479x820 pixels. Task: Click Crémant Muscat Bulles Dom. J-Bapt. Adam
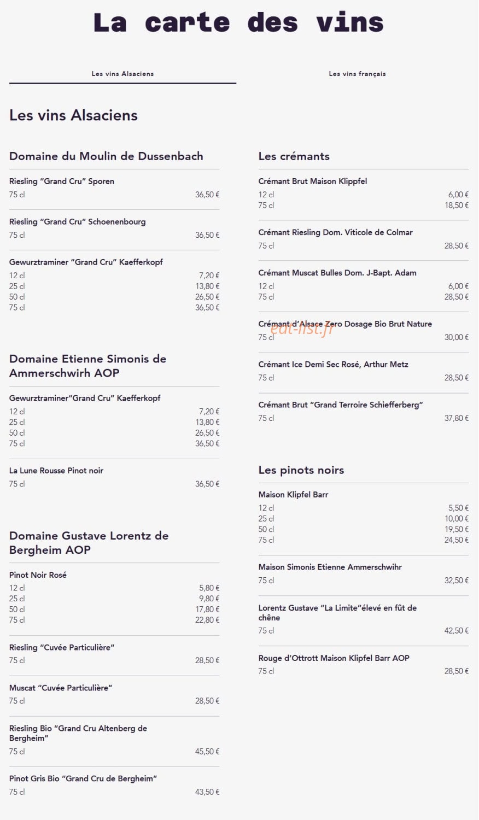pyautogui.click(x=337, y=273)
